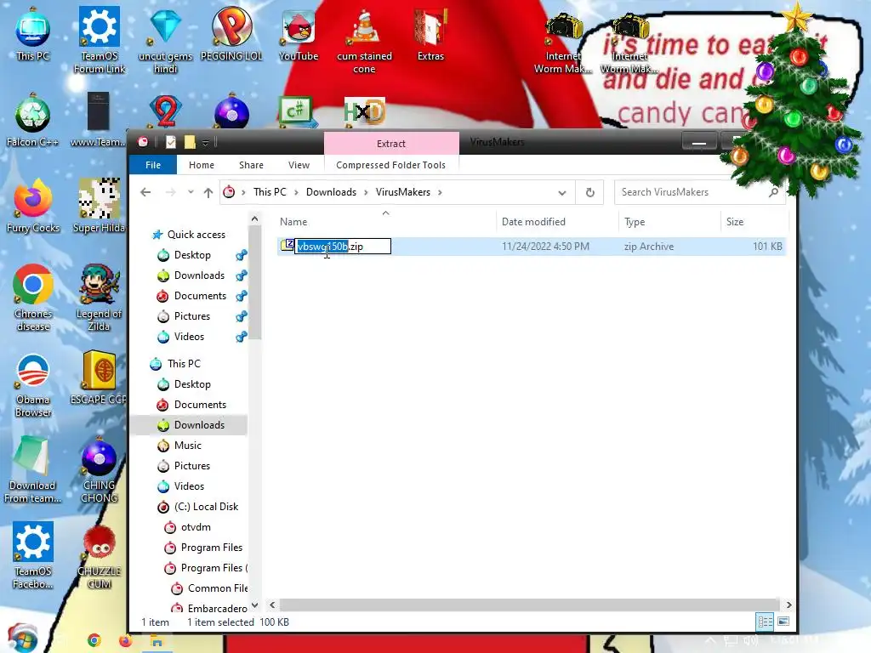Open the HxD desktop icon
The height and width of the screenshot is (653, 871).
pos(364,112)
